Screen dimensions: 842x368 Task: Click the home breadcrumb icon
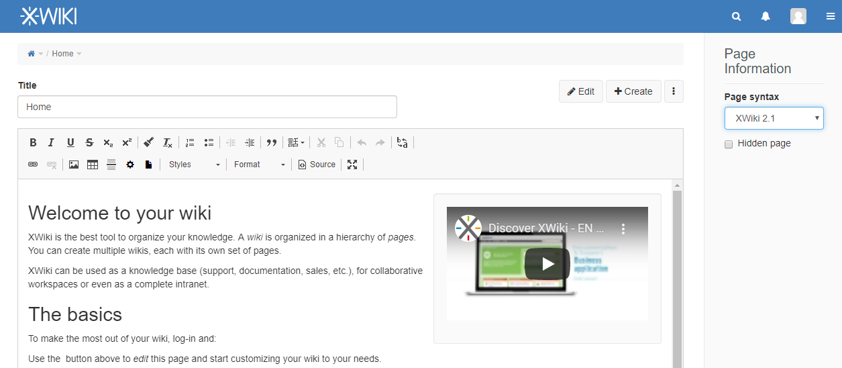click(31, 54)
